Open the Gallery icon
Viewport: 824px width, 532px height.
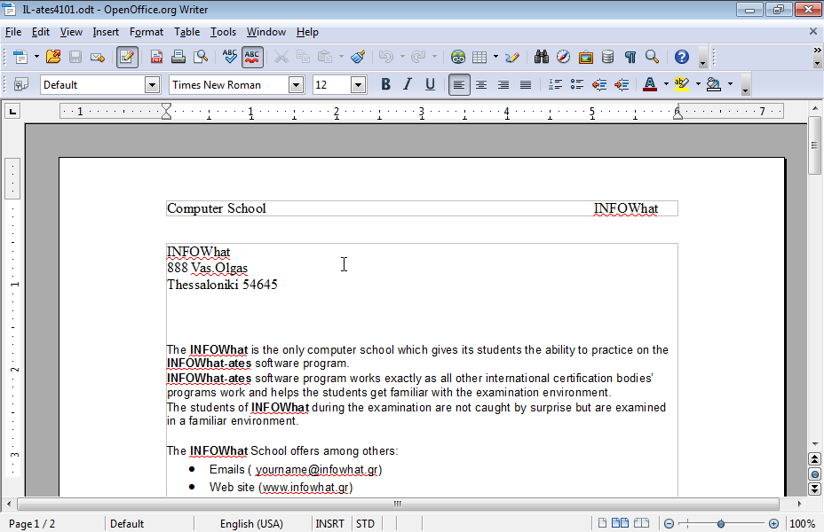pyautogui.click(x=585, y=57)
